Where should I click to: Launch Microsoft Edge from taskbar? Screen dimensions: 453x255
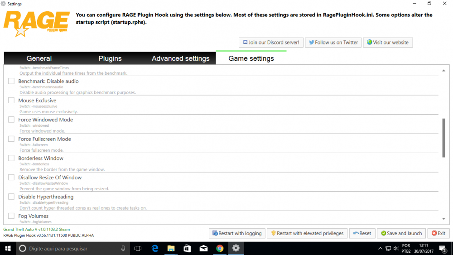pyautogui.click(x=155, y=248)
